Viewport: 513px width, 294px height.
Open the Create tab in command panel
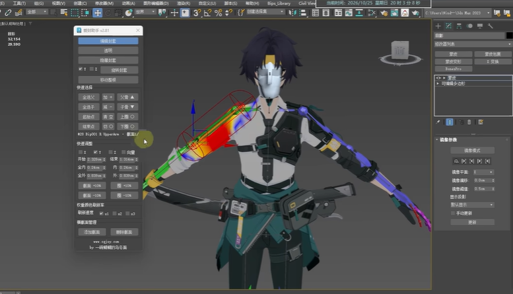pyautogui.click(x=438, y=26)
